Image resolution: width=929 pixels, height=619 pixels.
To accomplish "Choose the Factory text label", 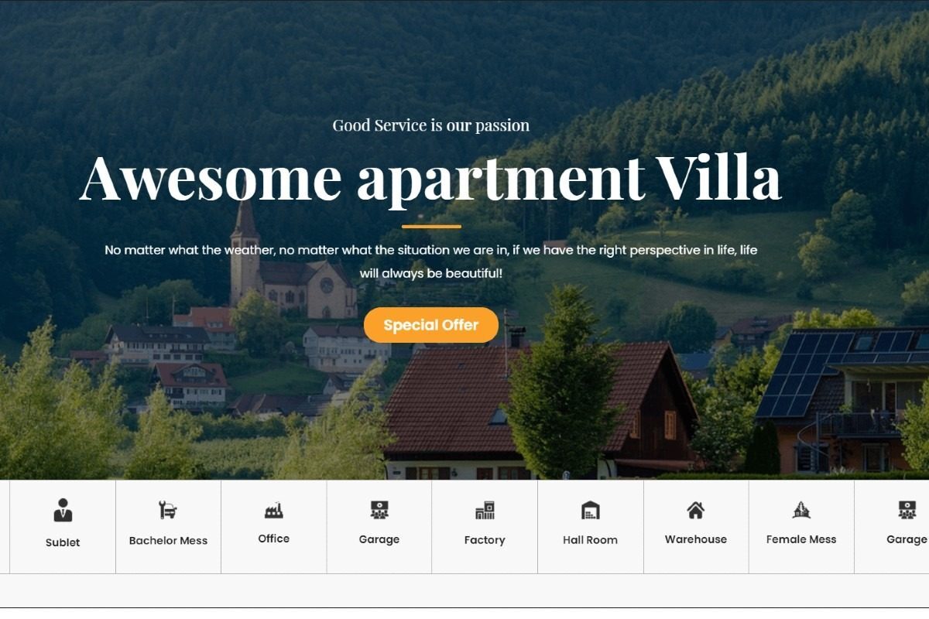I will tap(485, 540).
